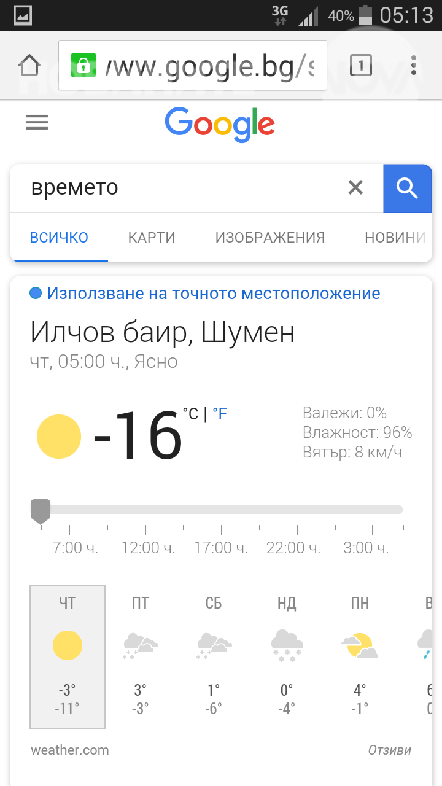Open the tab switcher showing 1 tab
The height and width of the screenshot is (786, 442).
(x=360, y=64)
